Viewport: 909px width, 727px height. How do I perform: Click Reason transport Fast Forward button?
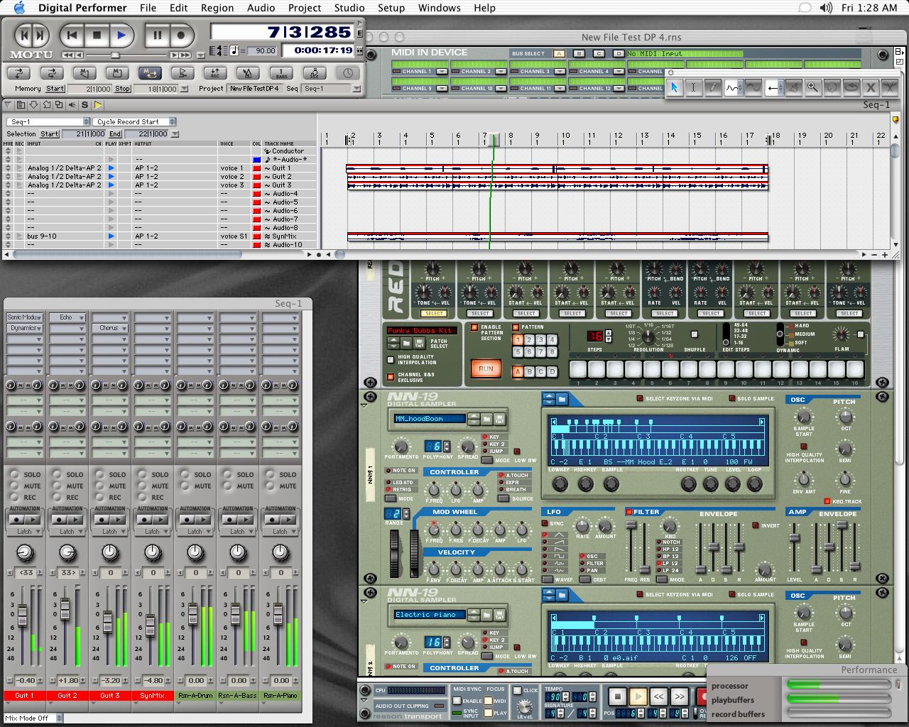(679, 696)
